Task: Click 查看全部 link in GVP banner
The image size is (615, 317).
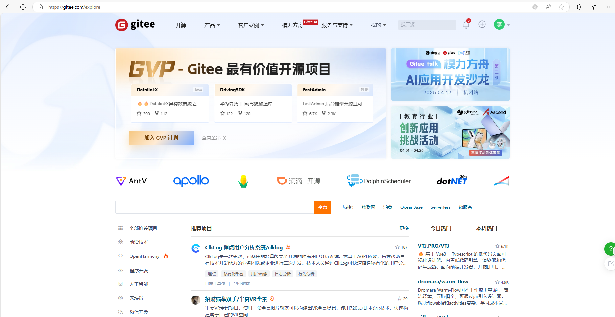Action: (214, 138)
